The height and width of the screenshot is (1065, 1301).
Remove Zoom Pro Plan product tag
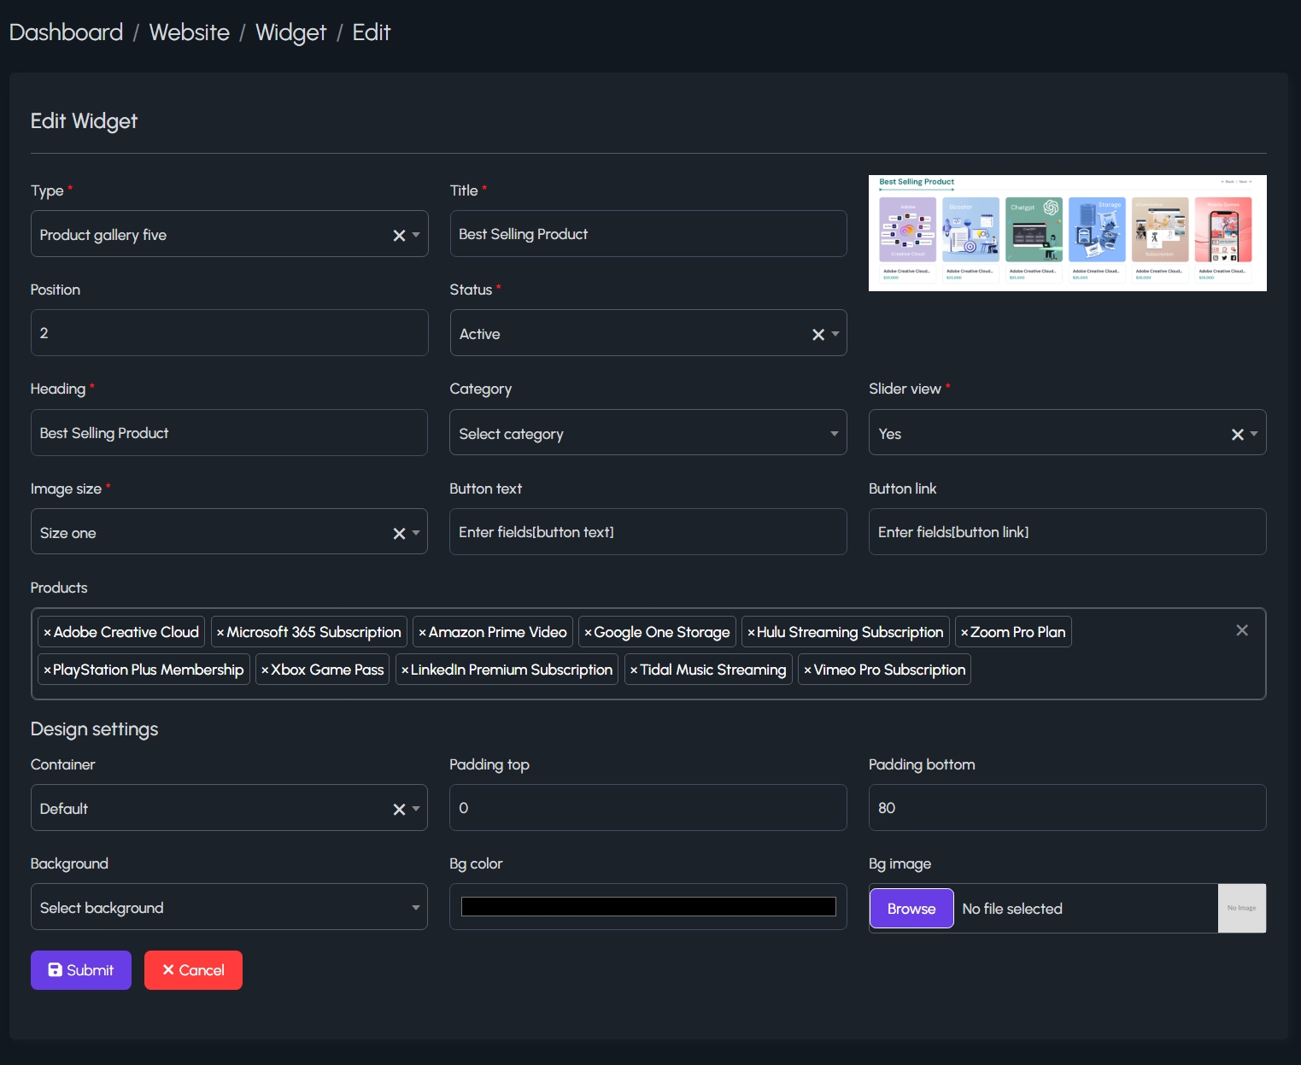tap(964, 633)
